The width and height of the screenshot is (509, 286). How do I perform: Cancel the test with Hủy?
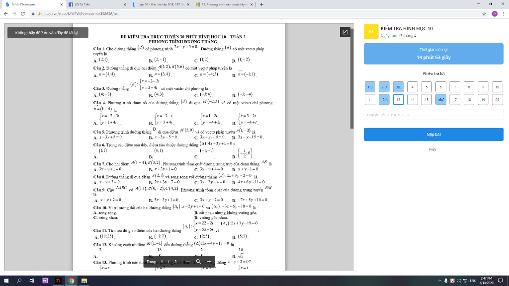(x=432, y=149)
